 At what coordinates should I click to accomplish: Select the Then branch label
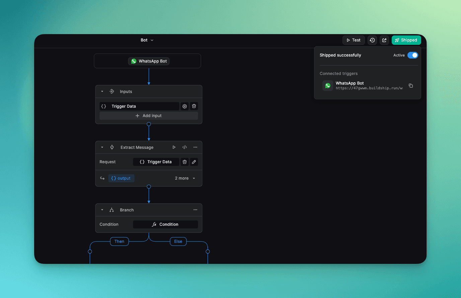(120, 241)
